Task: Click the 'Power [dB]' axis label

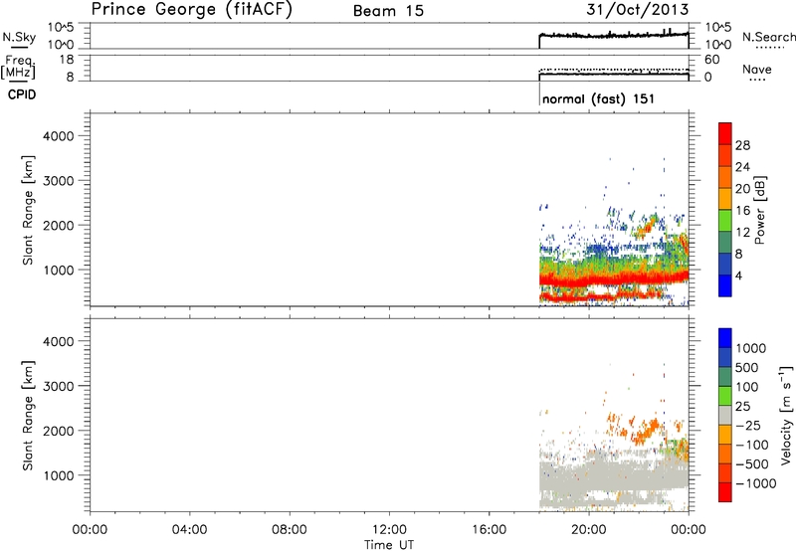Action: (759, 210)
